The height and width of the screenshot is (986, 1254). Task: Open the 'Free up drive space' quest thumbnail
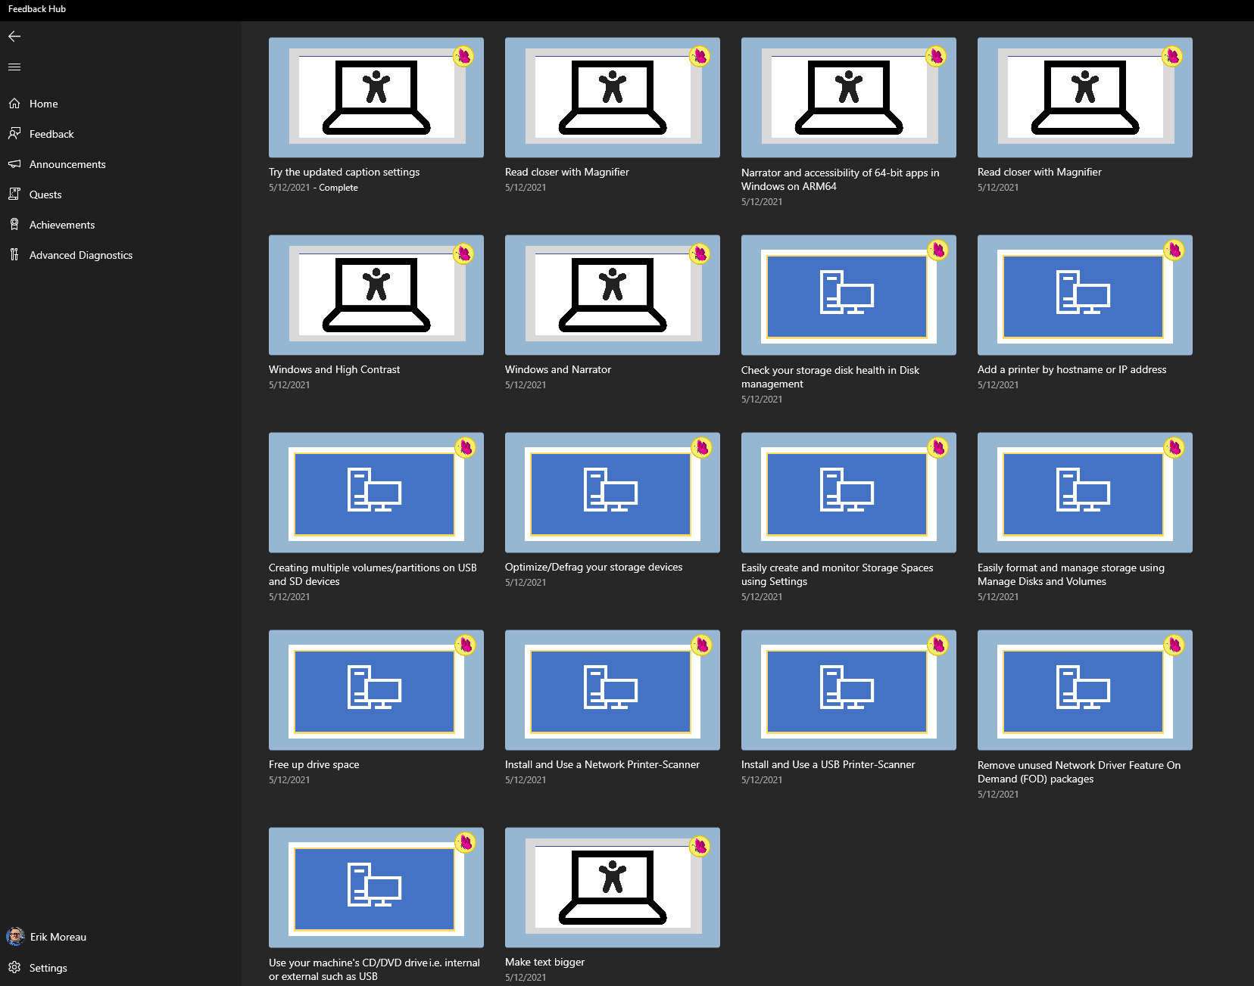pyautogui.click(x=376, y=690)
